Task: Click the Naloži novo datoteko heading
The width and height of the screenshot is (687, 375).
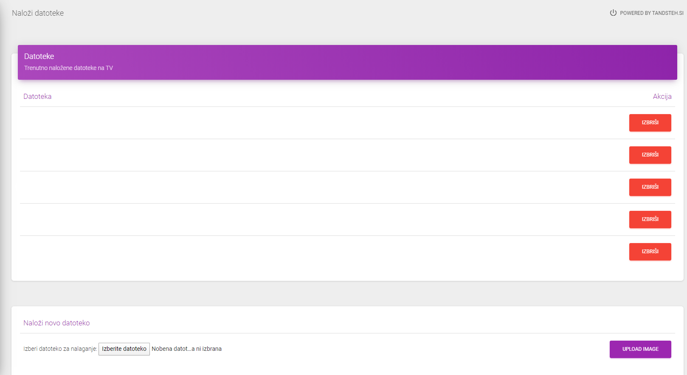Action: [x=56, y=323]
